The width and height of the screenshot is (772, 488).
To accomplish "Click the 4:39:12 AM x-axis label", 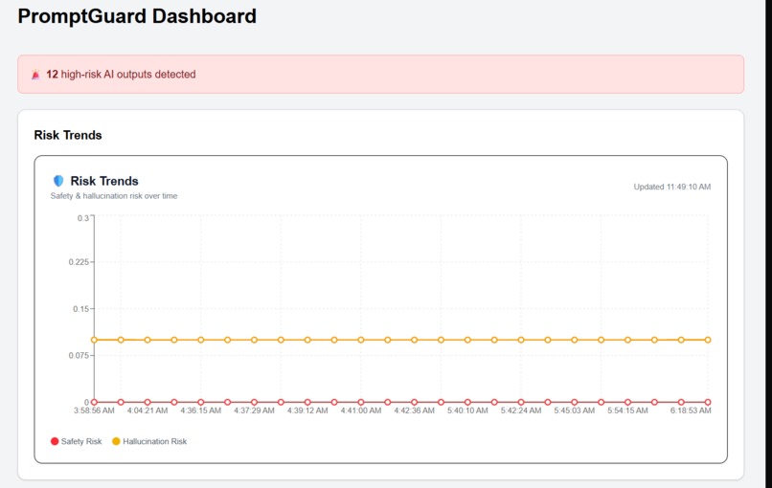I will (307, 410).
